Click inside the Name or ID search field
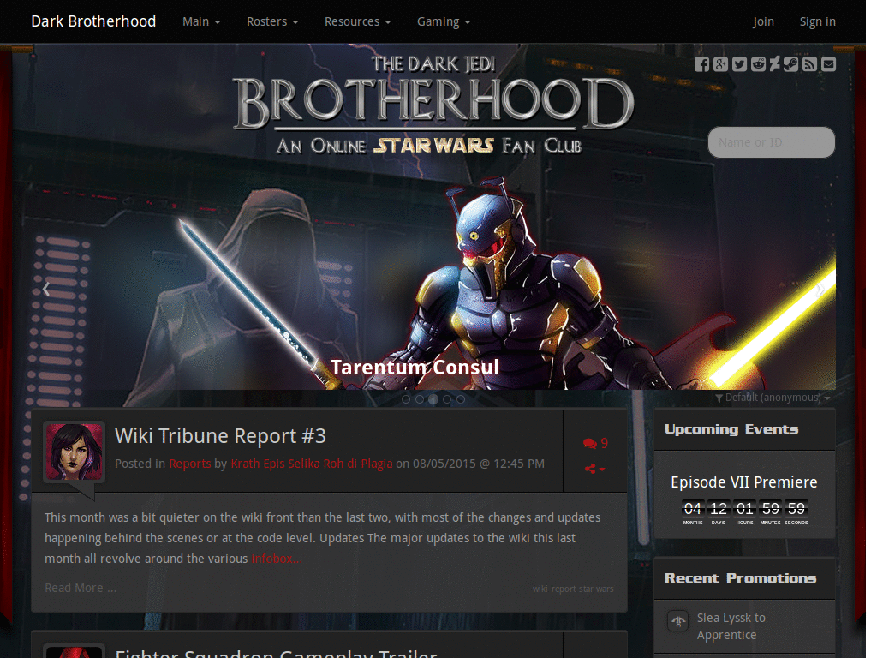Screen dimensions: 877x658 tap(770, 142)
